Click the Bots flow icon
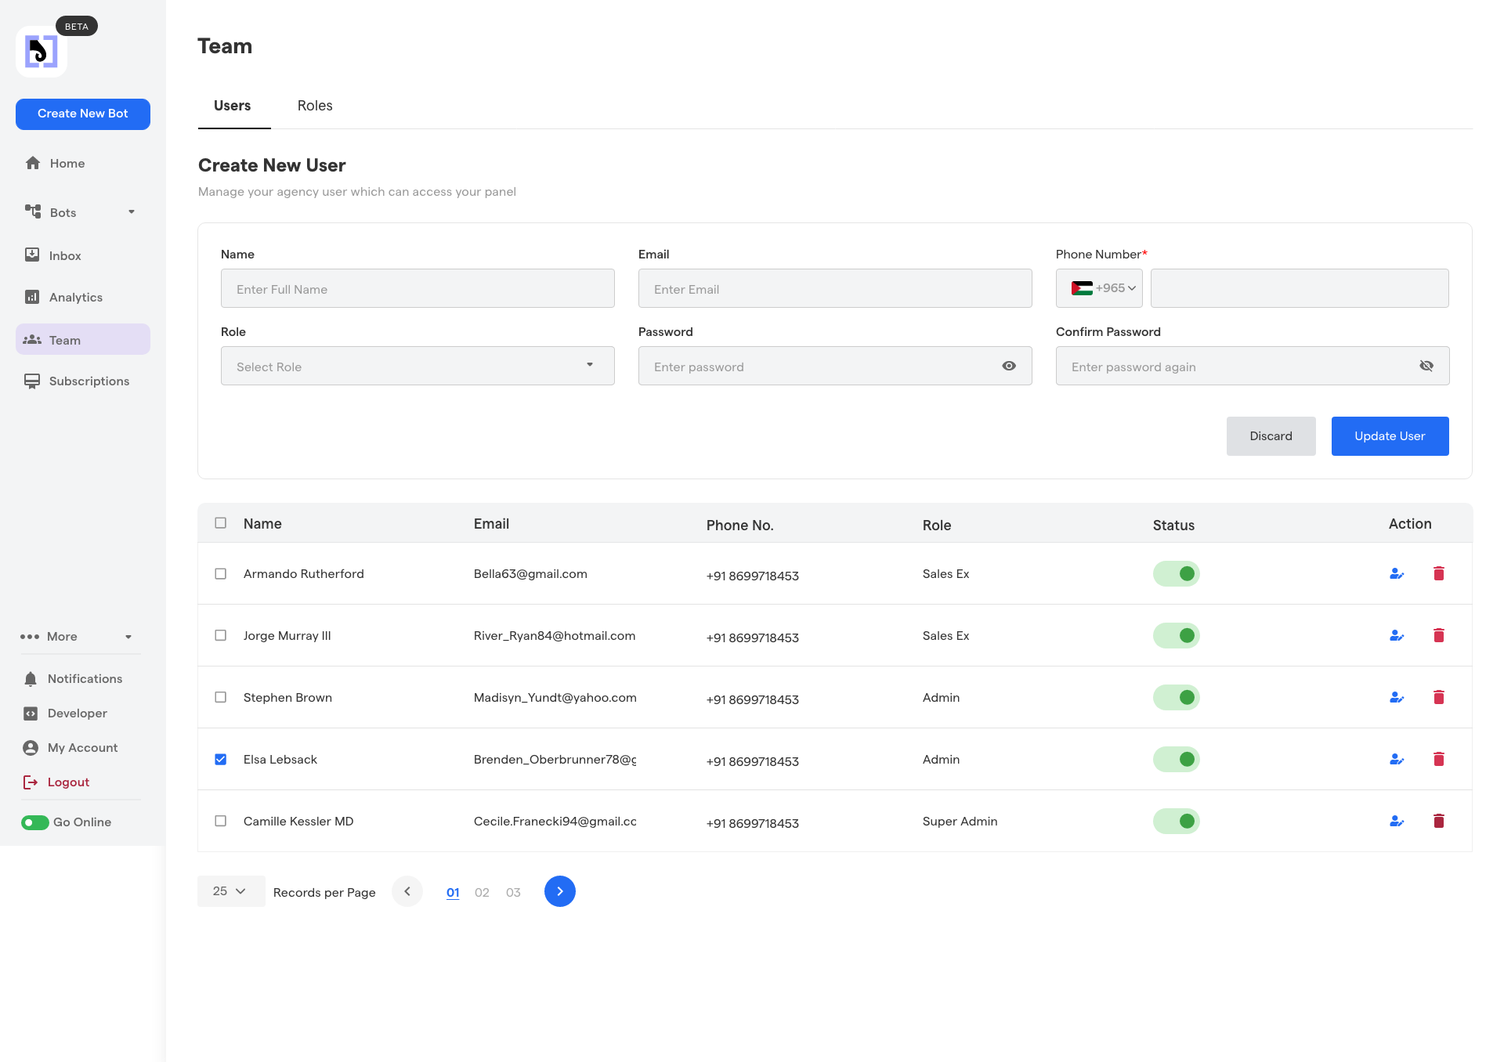The width and height of the screenshot is (1504, 1062). pos(33,211)
